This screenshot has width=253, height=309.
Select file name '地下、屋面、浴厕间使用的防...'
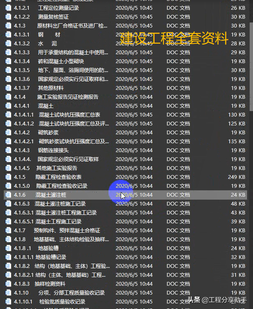(x=73, y=70)
